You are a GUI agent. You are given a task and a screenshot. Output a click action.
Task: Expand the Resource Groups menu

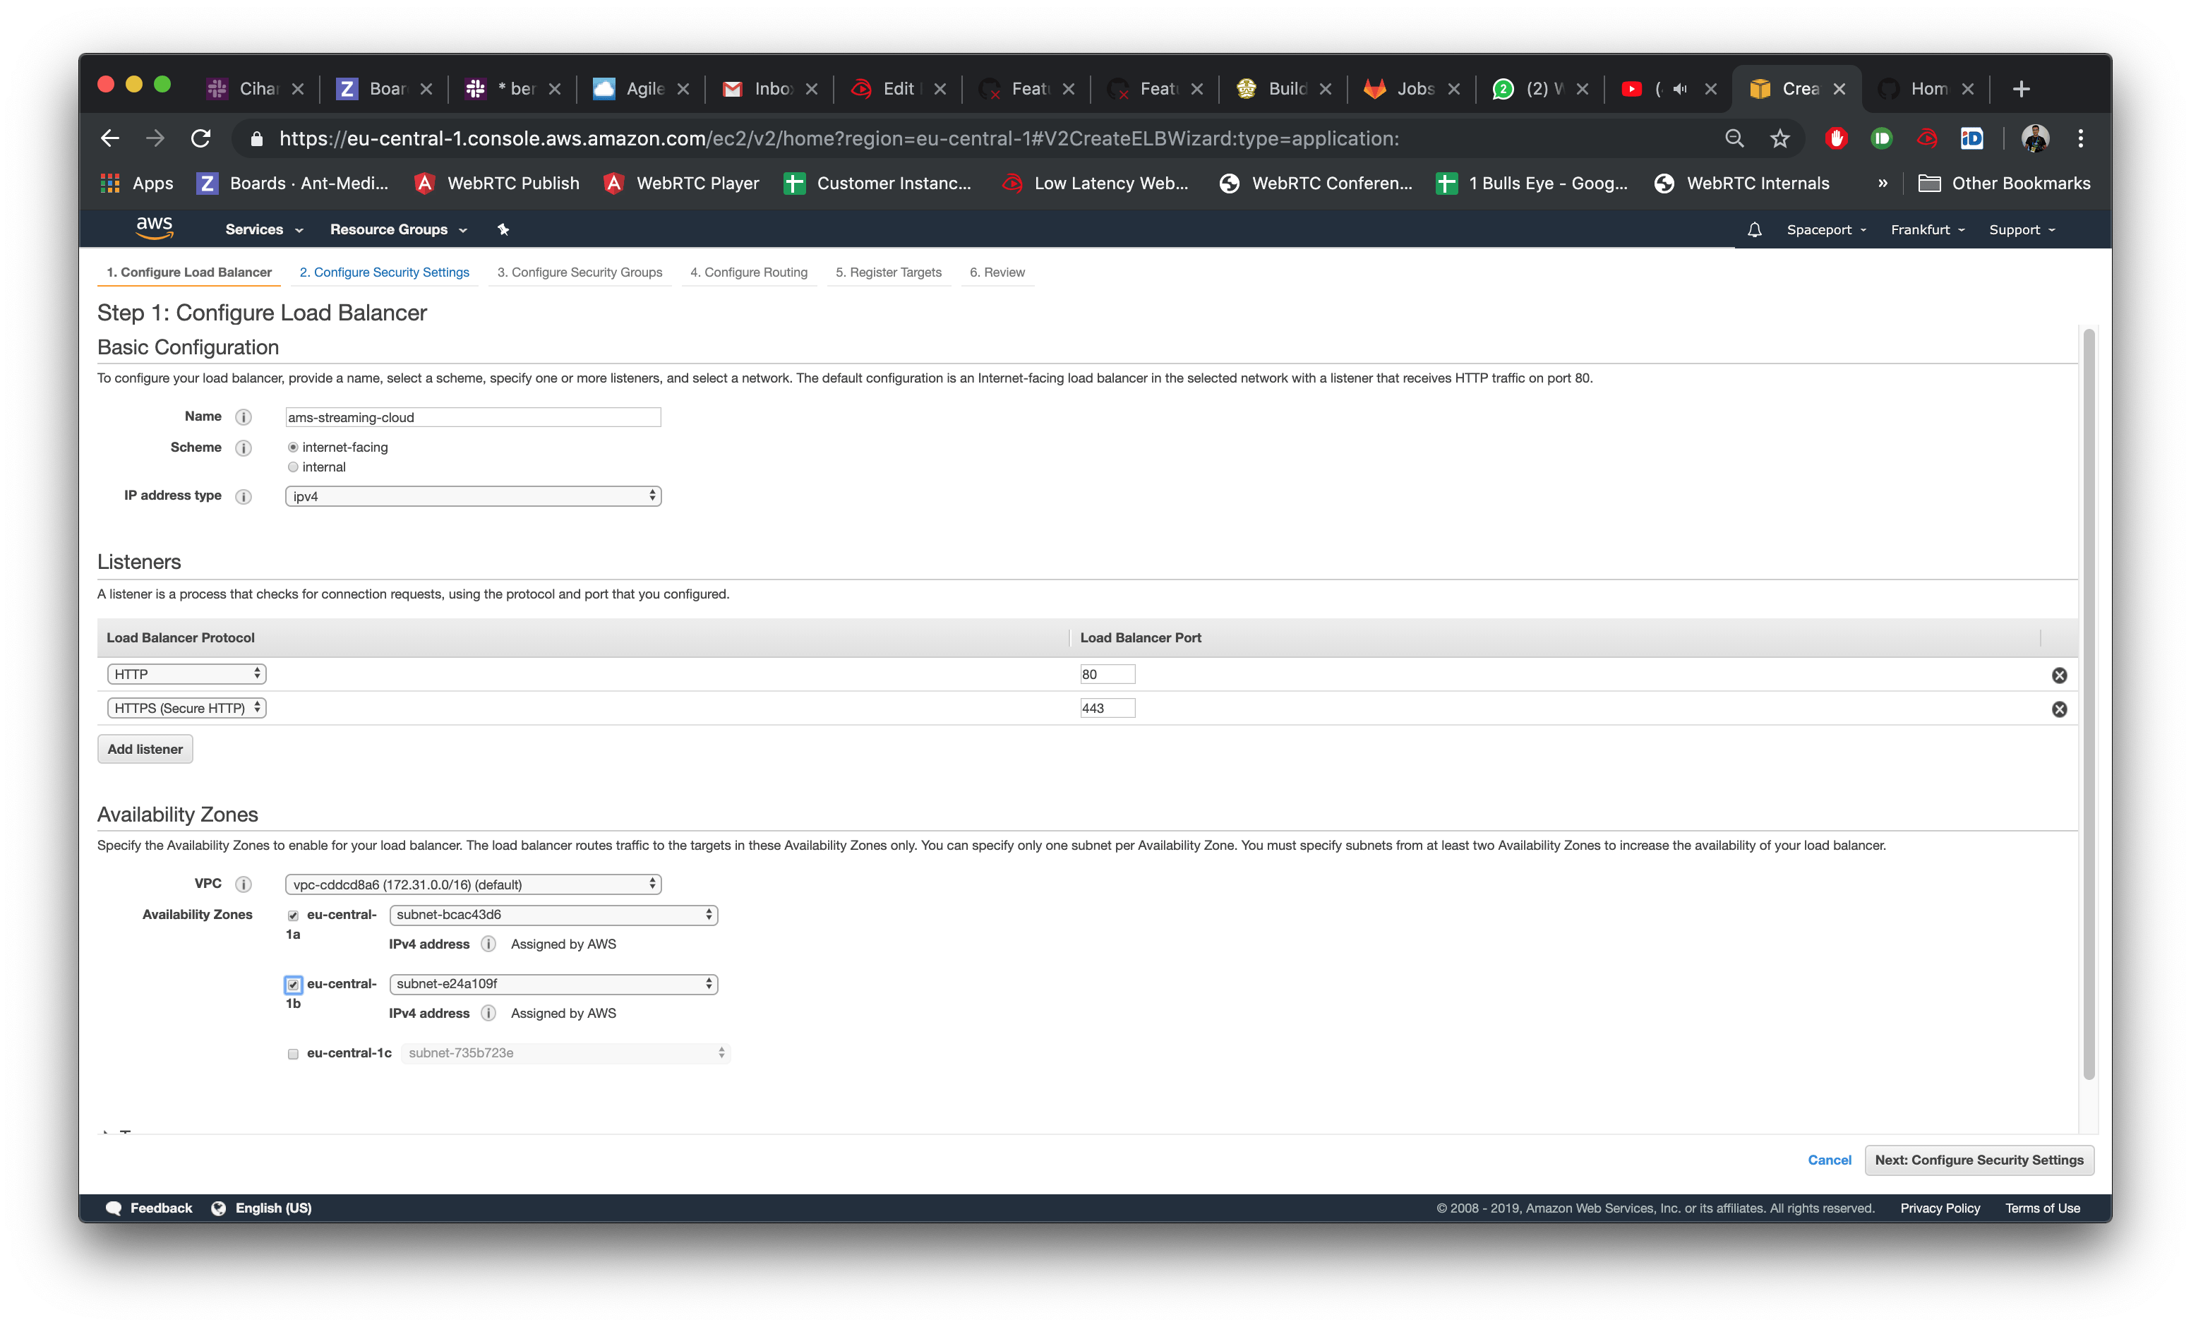(x=398, y=229)
